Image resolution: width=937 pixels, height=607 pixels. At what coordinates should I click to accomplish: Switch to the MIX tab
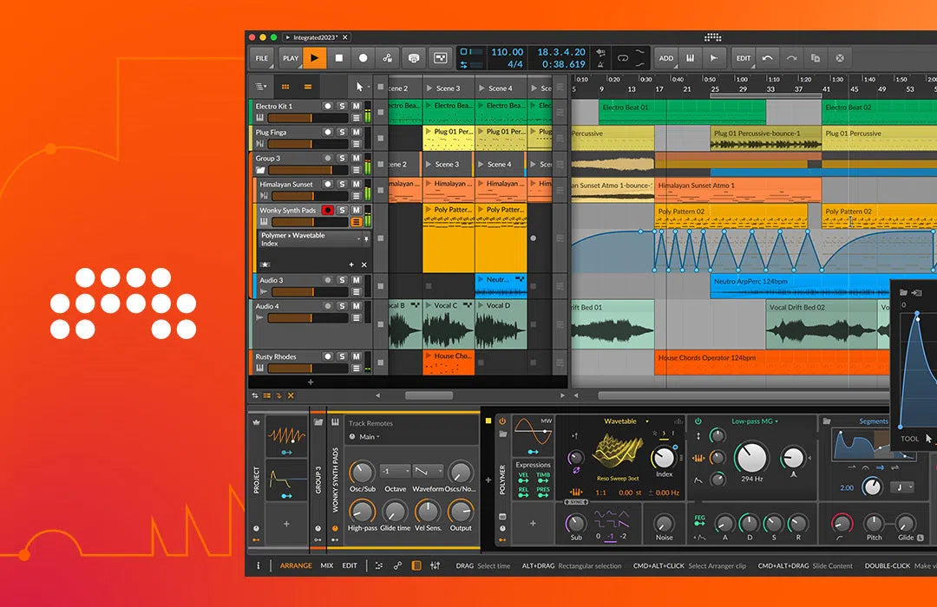[326, 565]
